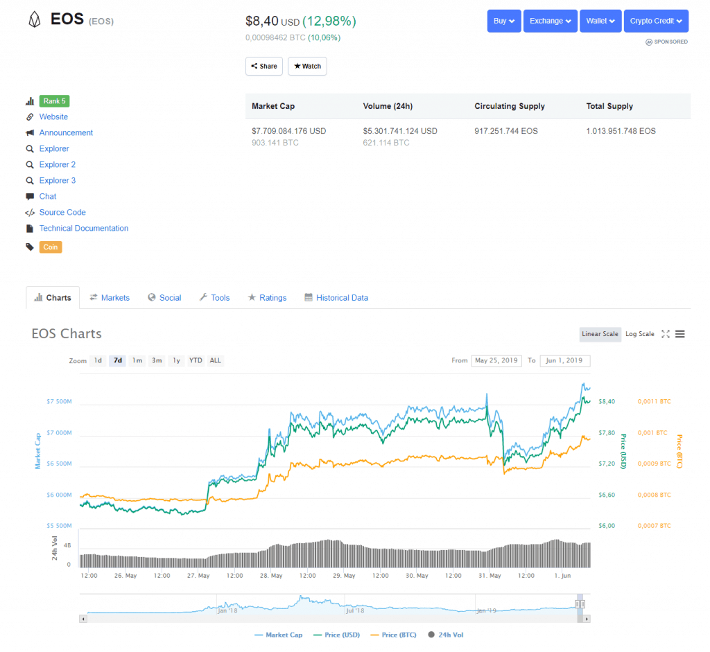
Task: Toggle 24h Vol series in legend
Action: point(446,635)
